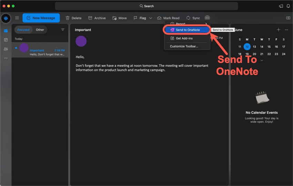This screenshot has height=186, width=293.
Task: Click the Important subject heading
Action: click(x=83, y=30)
